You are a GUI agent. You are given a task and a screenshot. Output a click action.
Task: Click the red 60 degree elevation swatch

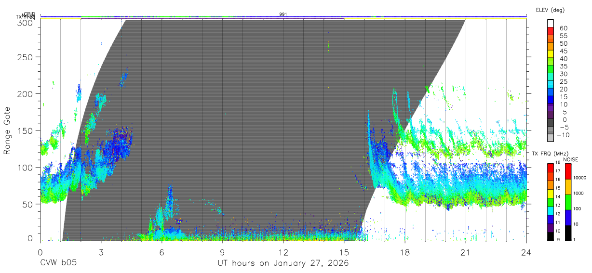pos(551,31)
